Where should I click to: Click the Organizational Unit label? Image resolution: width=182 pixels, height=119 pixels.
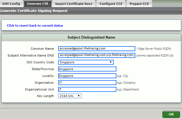tap(39, 89)
